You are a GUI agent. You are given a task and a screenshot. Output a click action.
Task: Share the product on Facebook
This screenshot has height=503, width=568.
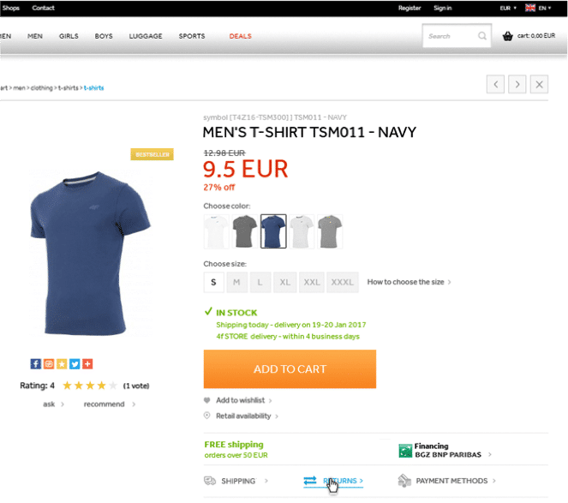(35, 364)
